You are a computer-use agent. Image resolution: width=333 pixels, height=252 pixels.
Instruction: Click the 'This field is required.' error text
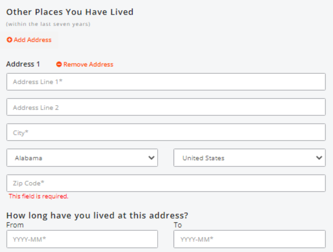[x=38, y=196]
